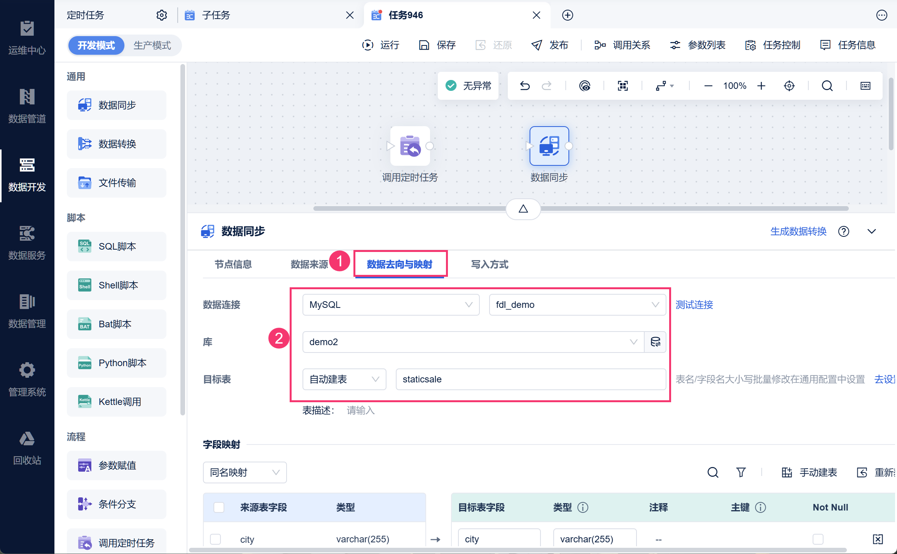Viewport: 897px width, 554px height.
Task: Toggle select-all checkbox in 来源表字段 header
Action: pyautogui.click(x=219, y=507)
